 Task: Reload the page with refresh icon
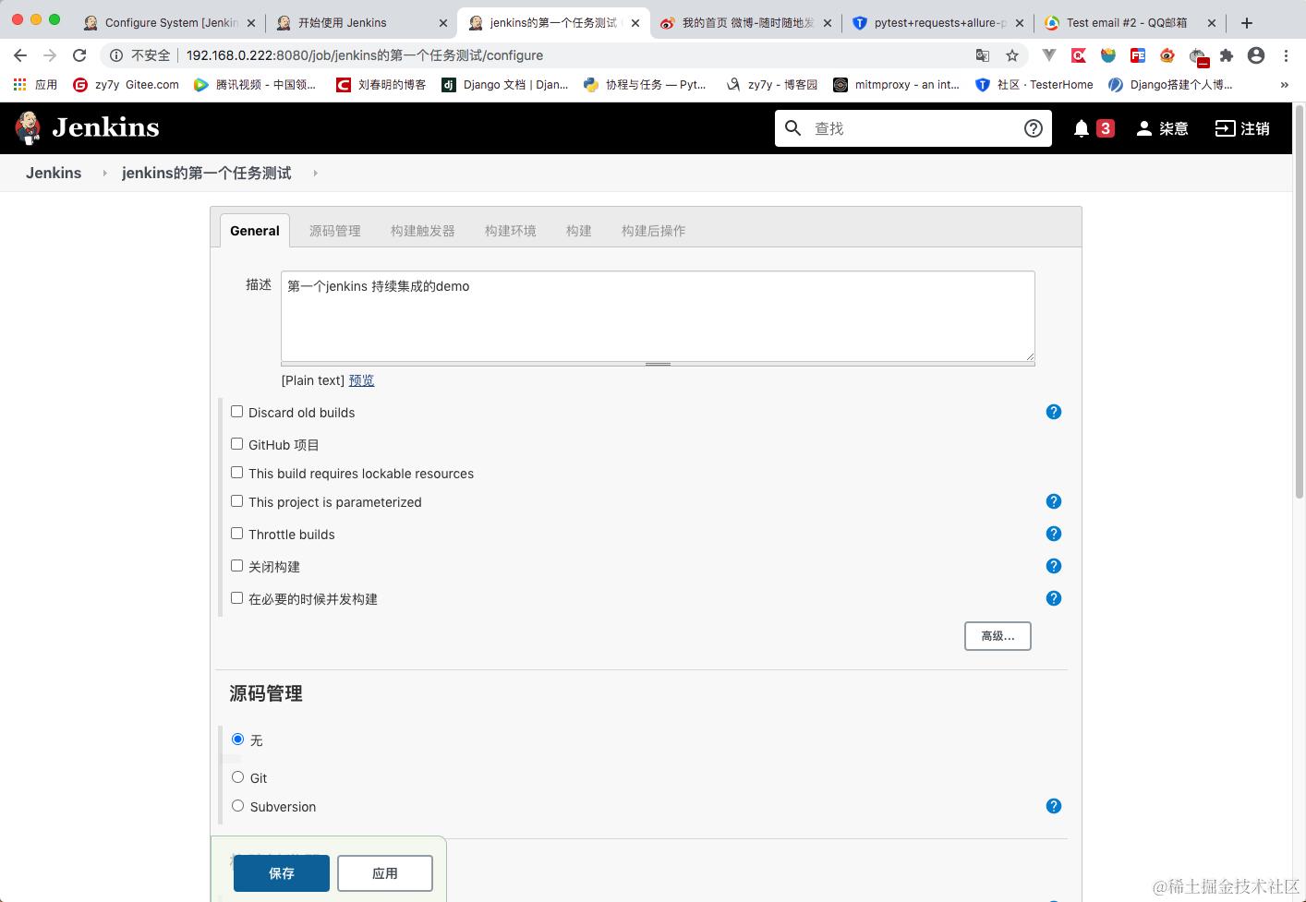pos(79,55)
